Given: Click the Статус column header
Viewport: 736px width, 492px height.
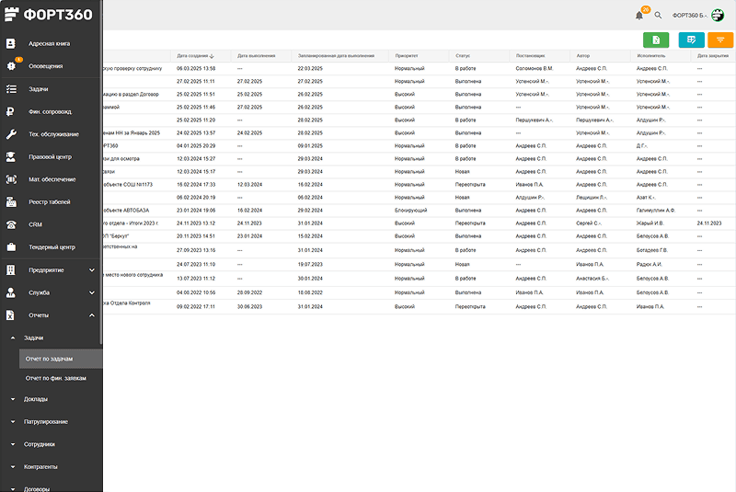Looking at the screenshot, I should [463, 55].
